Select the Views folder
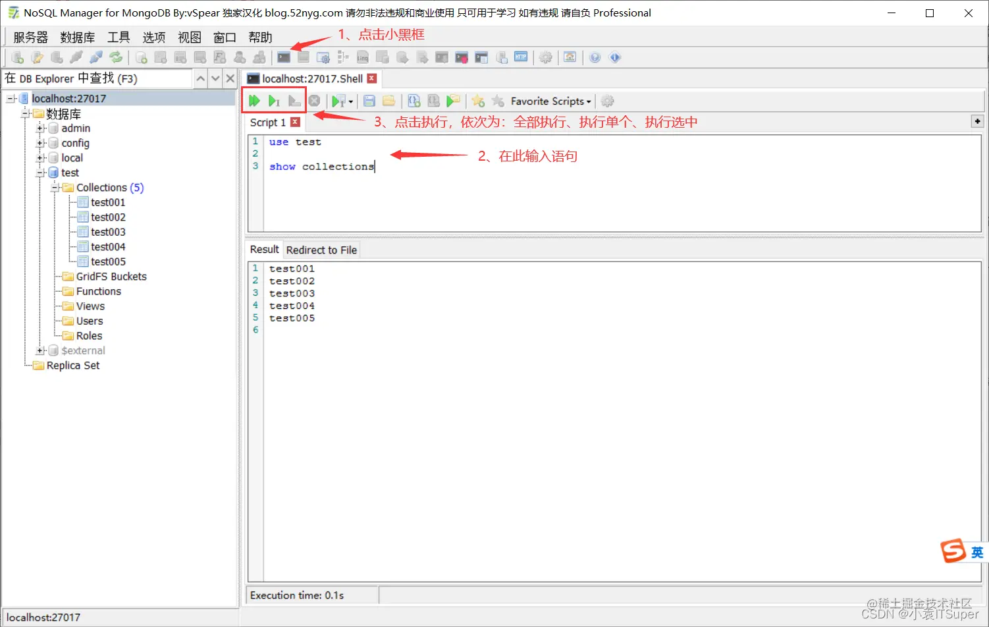This screenshot has width=989, height=627. (90, 306)
